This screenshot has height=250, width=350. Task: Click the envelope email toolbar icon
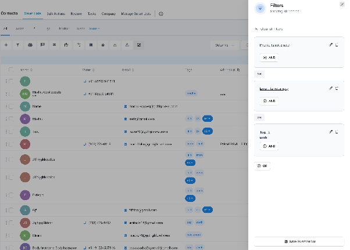click(x=54, y=45)
